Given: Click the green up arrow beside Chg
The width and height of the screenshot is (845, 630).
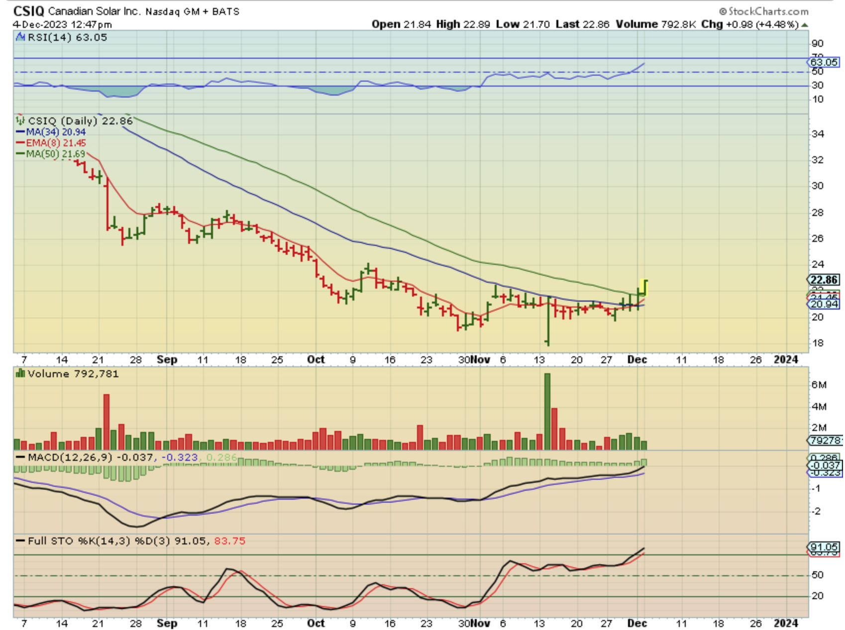Looking at the screenshot, I should pos(805,24).
